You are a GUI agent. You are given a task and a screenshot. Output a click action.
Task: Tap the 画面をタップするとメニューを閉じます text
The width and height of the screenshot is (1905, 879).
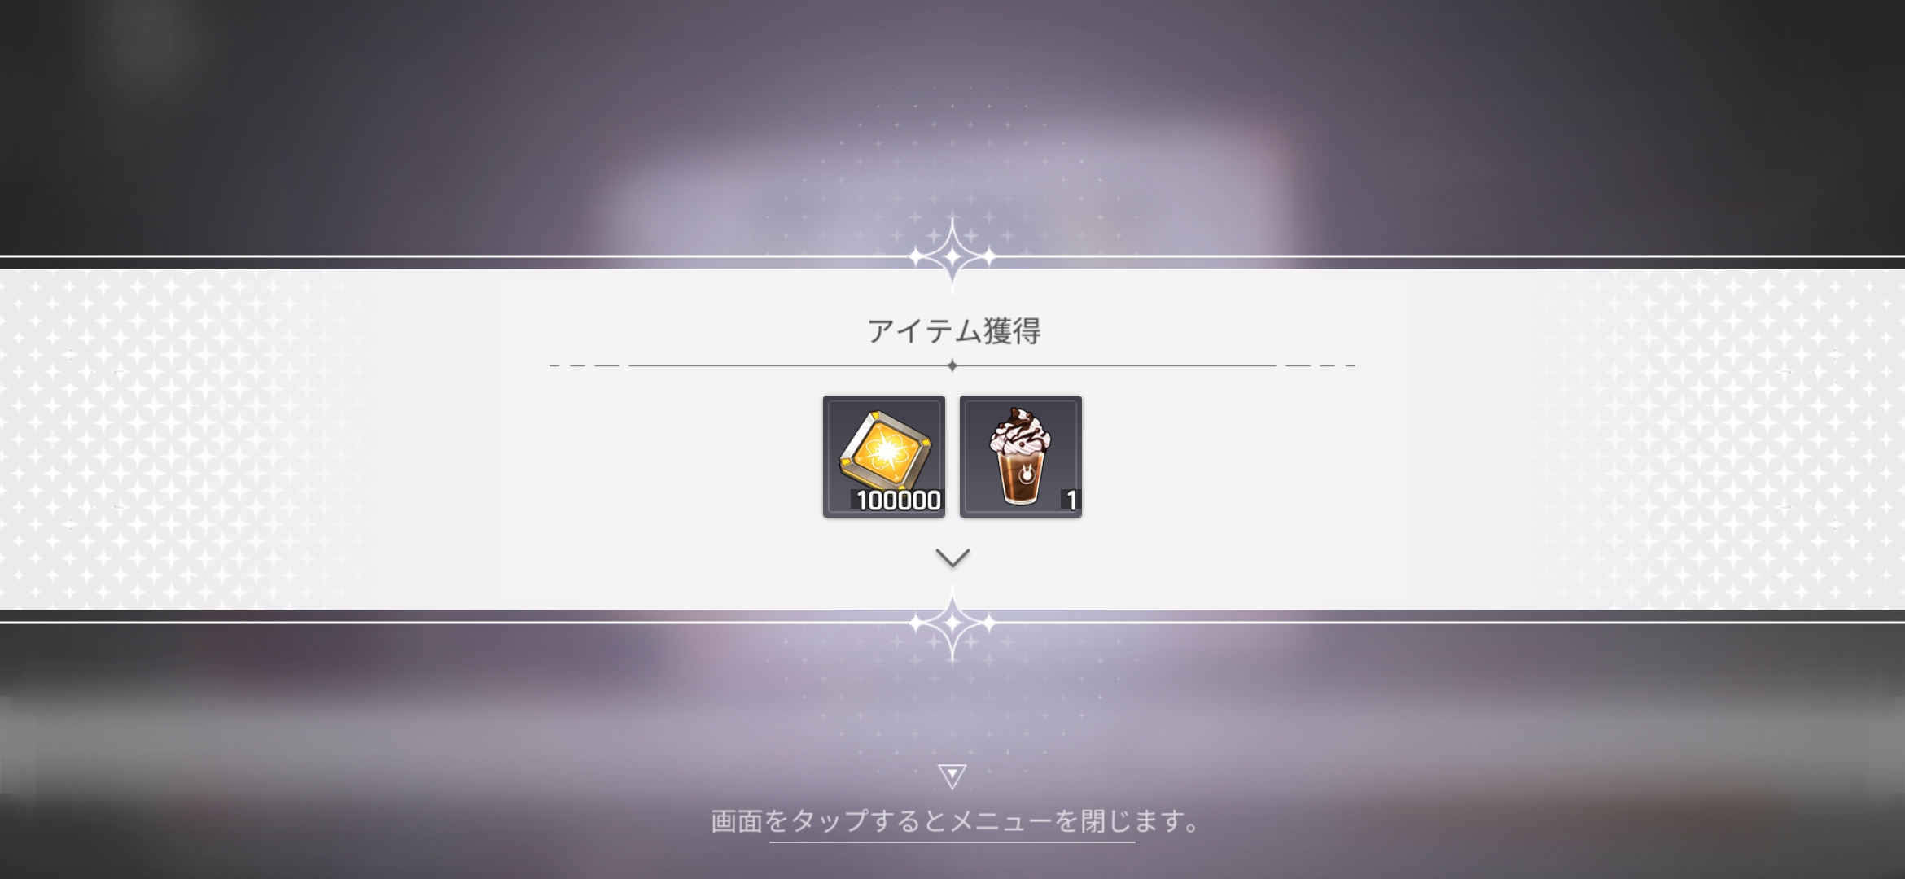tap(955, 821)
